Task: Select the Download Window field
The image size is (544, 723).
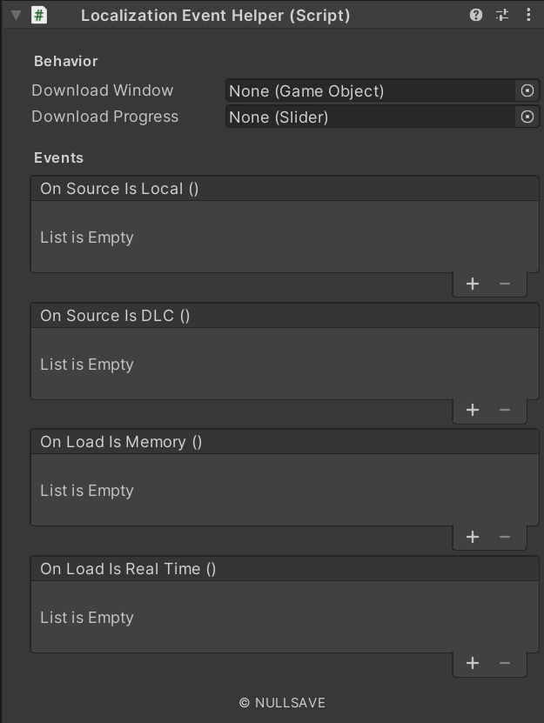Action: coord(366,90)
